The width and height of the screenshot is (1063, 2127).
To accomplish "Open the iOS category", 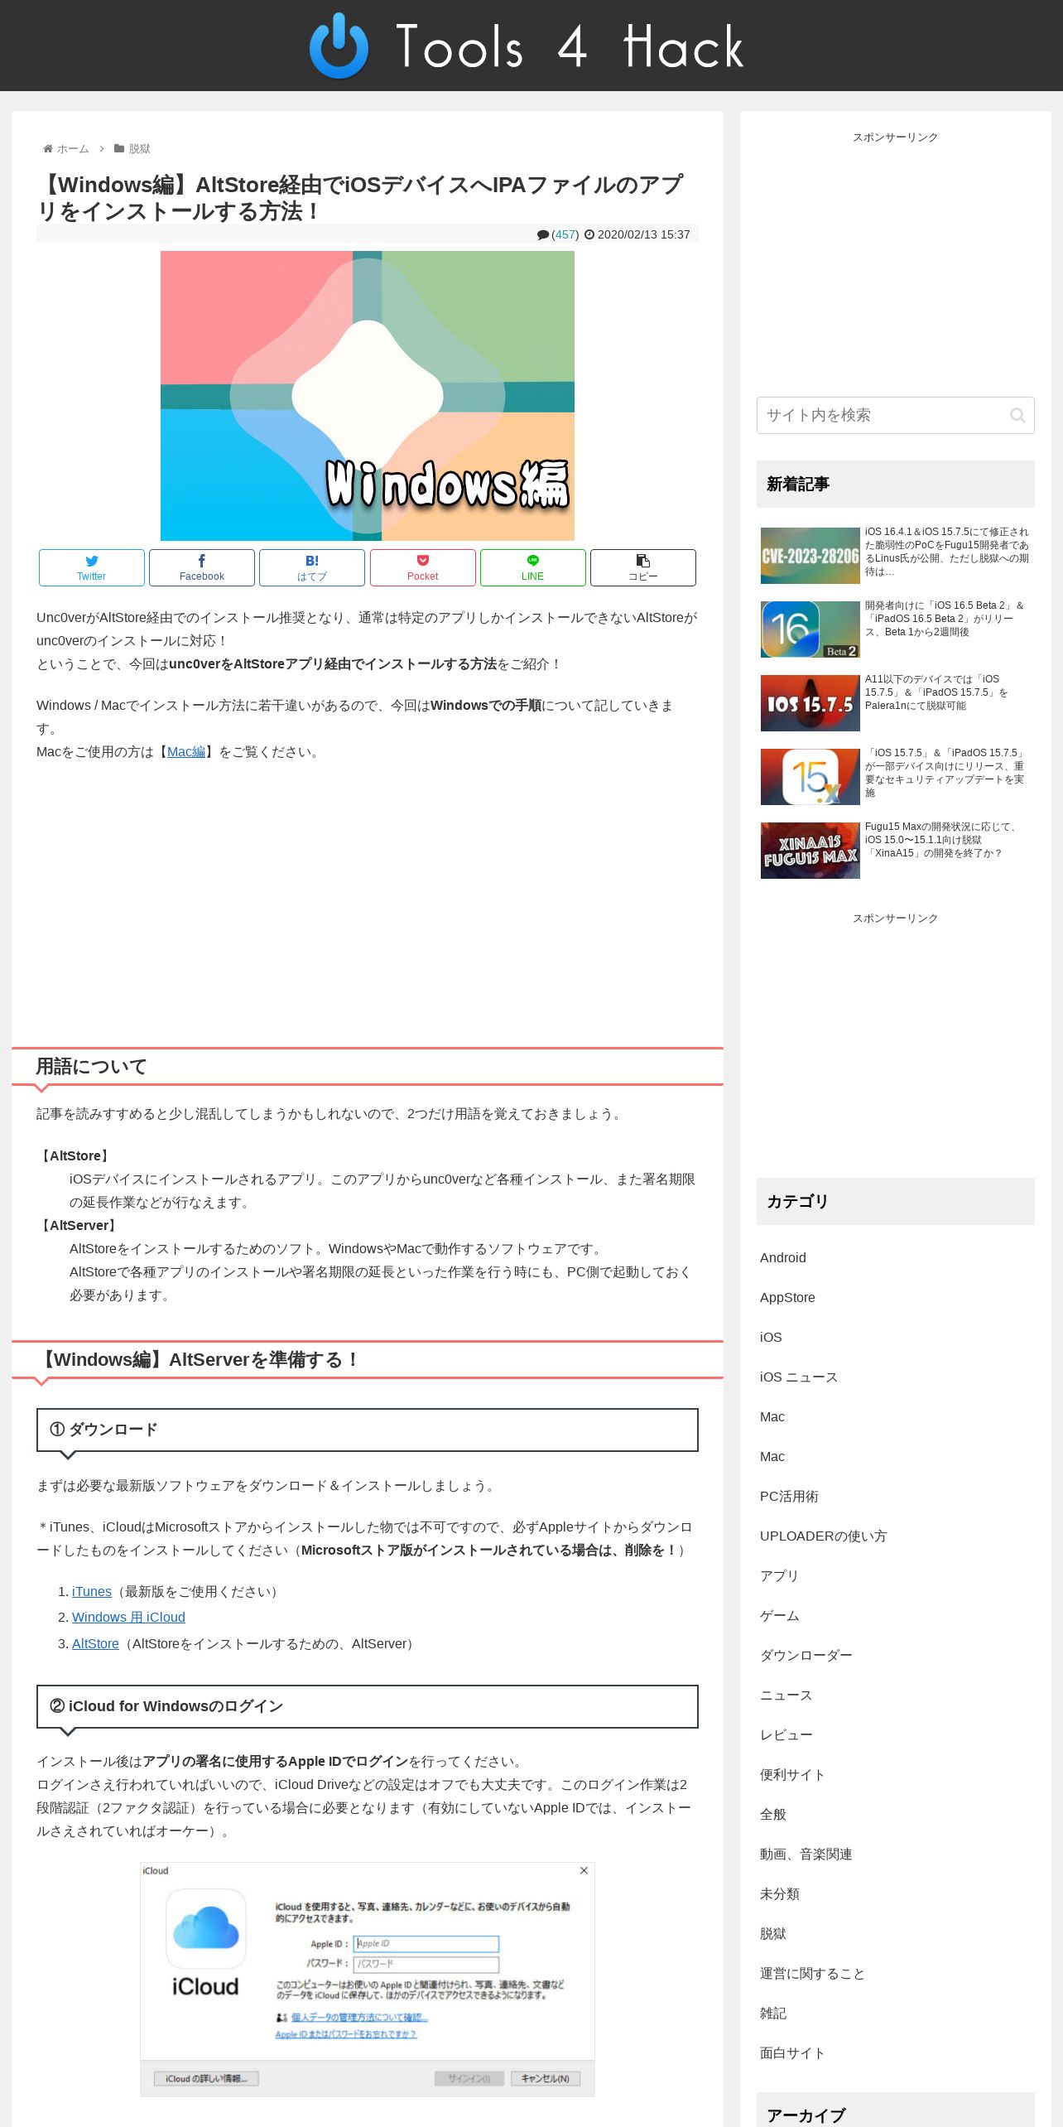I will [771, 1337].
